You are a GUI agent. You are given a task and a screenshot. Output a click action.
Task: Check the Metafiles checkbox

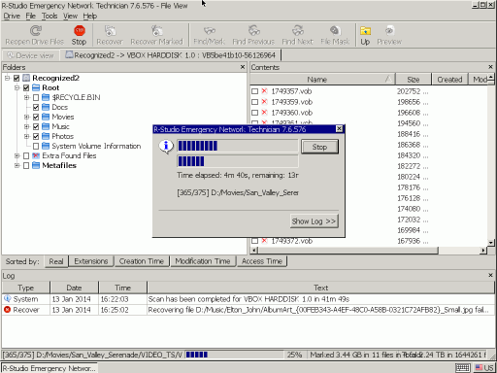click(x=26, y=165)
